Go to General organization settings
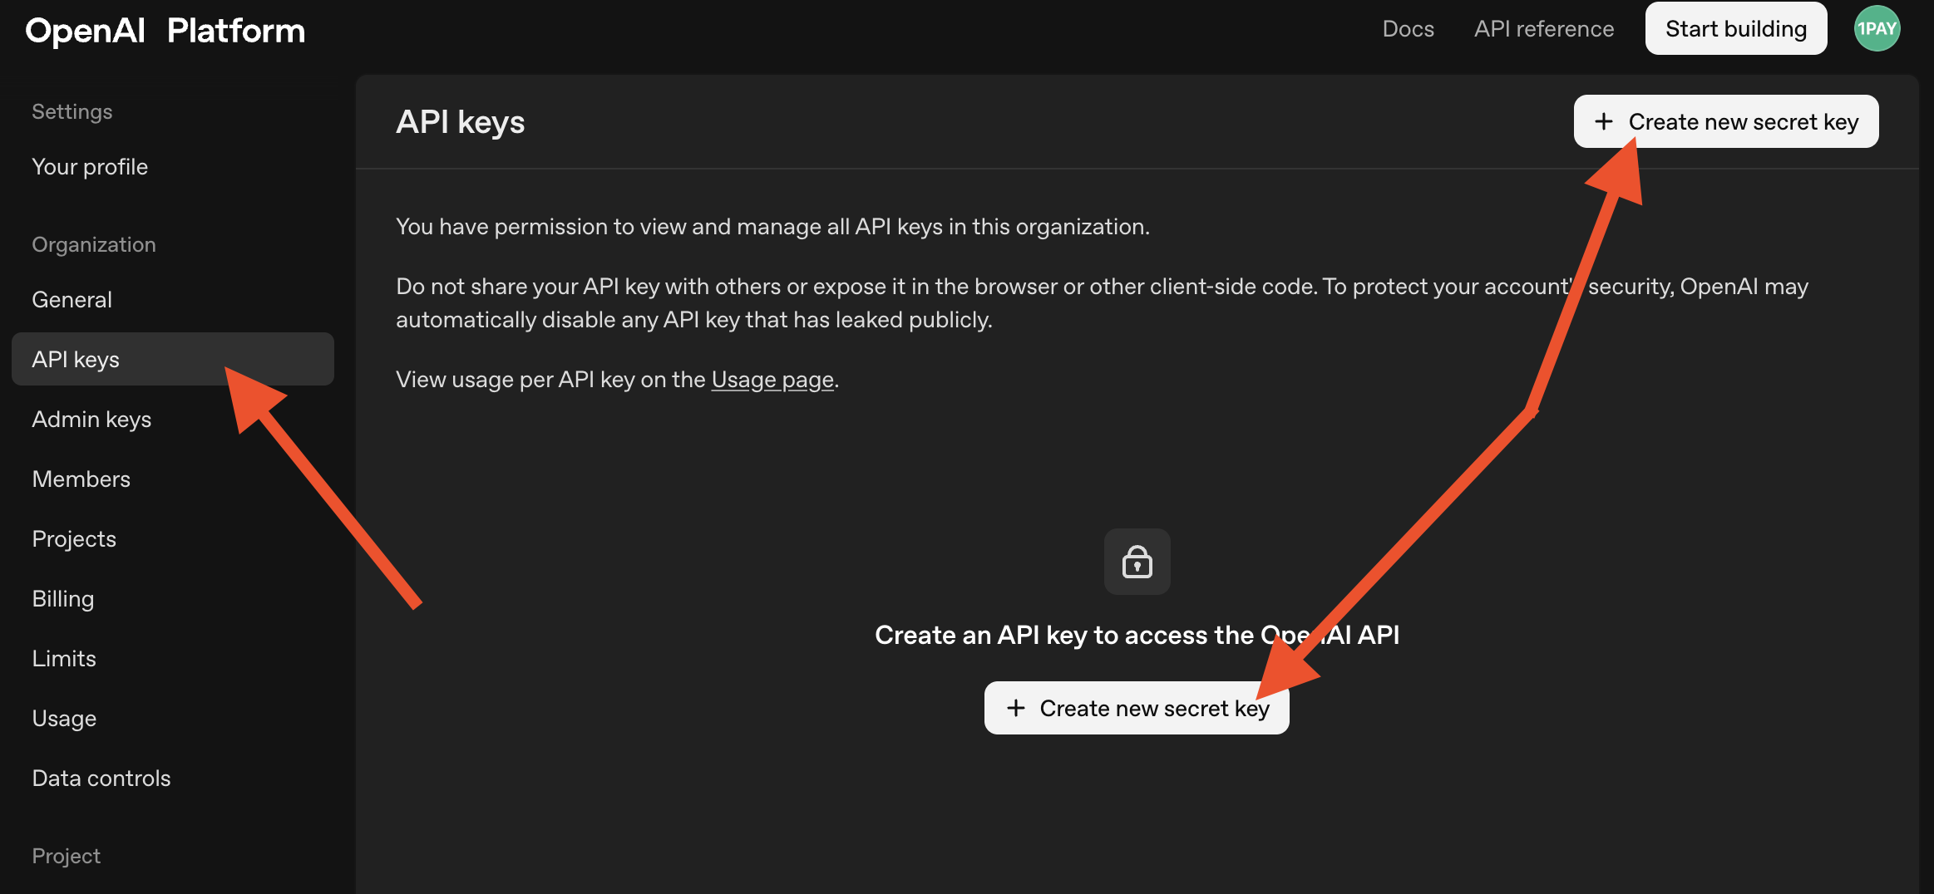This screenshot has width=1934, height=894. coord(72,300)
